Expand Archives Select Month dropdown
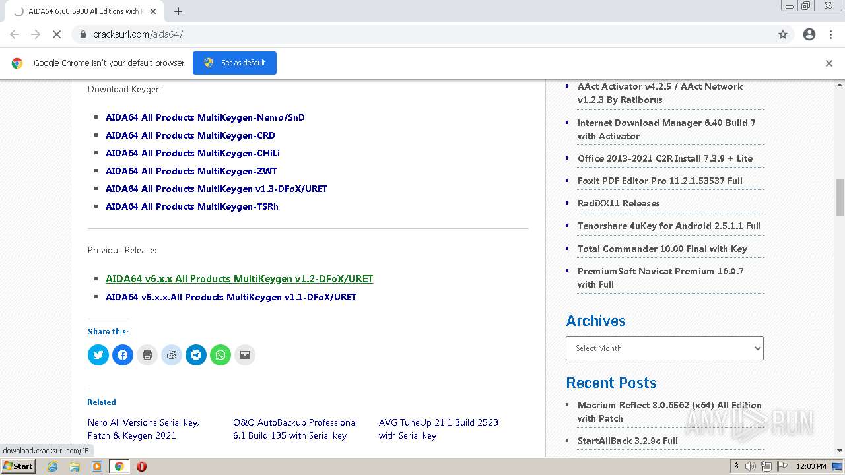845x475 pixels. [665, 348]
